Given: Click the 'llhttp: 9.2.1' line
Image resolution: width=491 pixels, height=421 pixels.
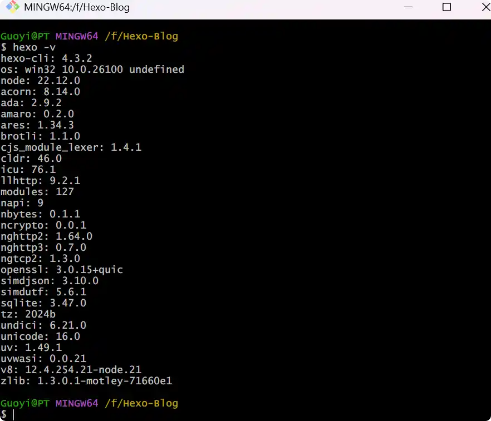Looking at the screenshot, I should tap(41, 181).
